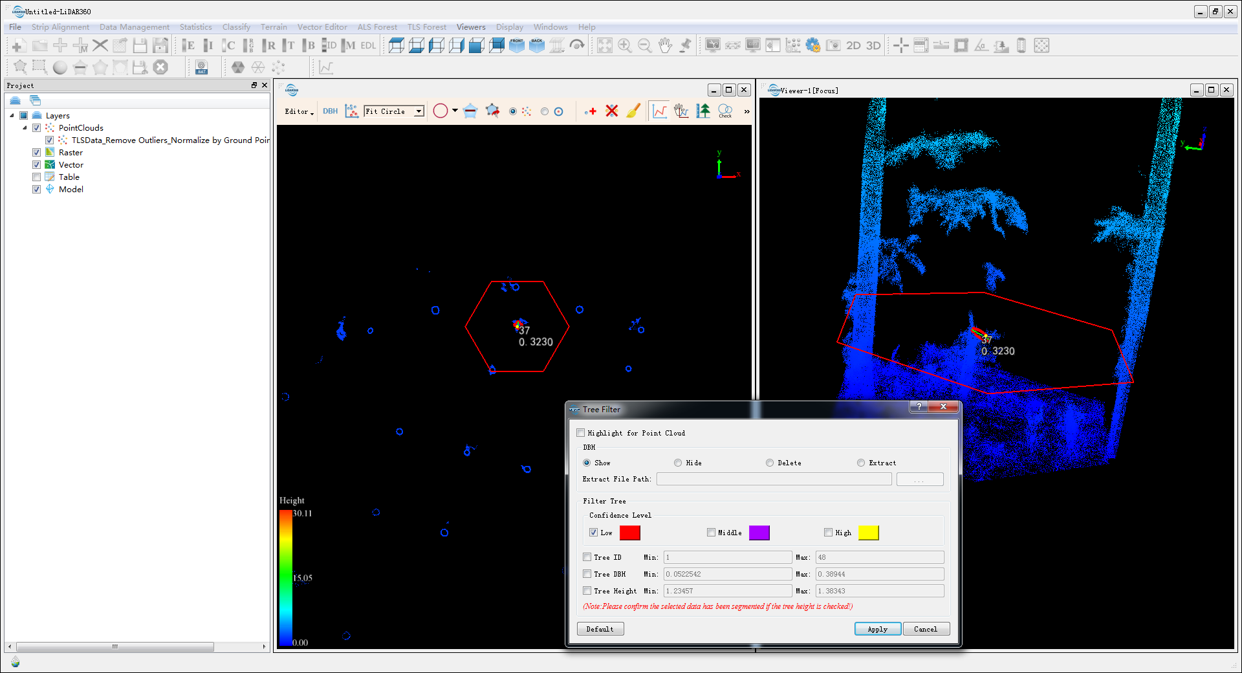Select the Delete radio button
This screenshot has height=673, width=1242.
[x=770, y=463]
